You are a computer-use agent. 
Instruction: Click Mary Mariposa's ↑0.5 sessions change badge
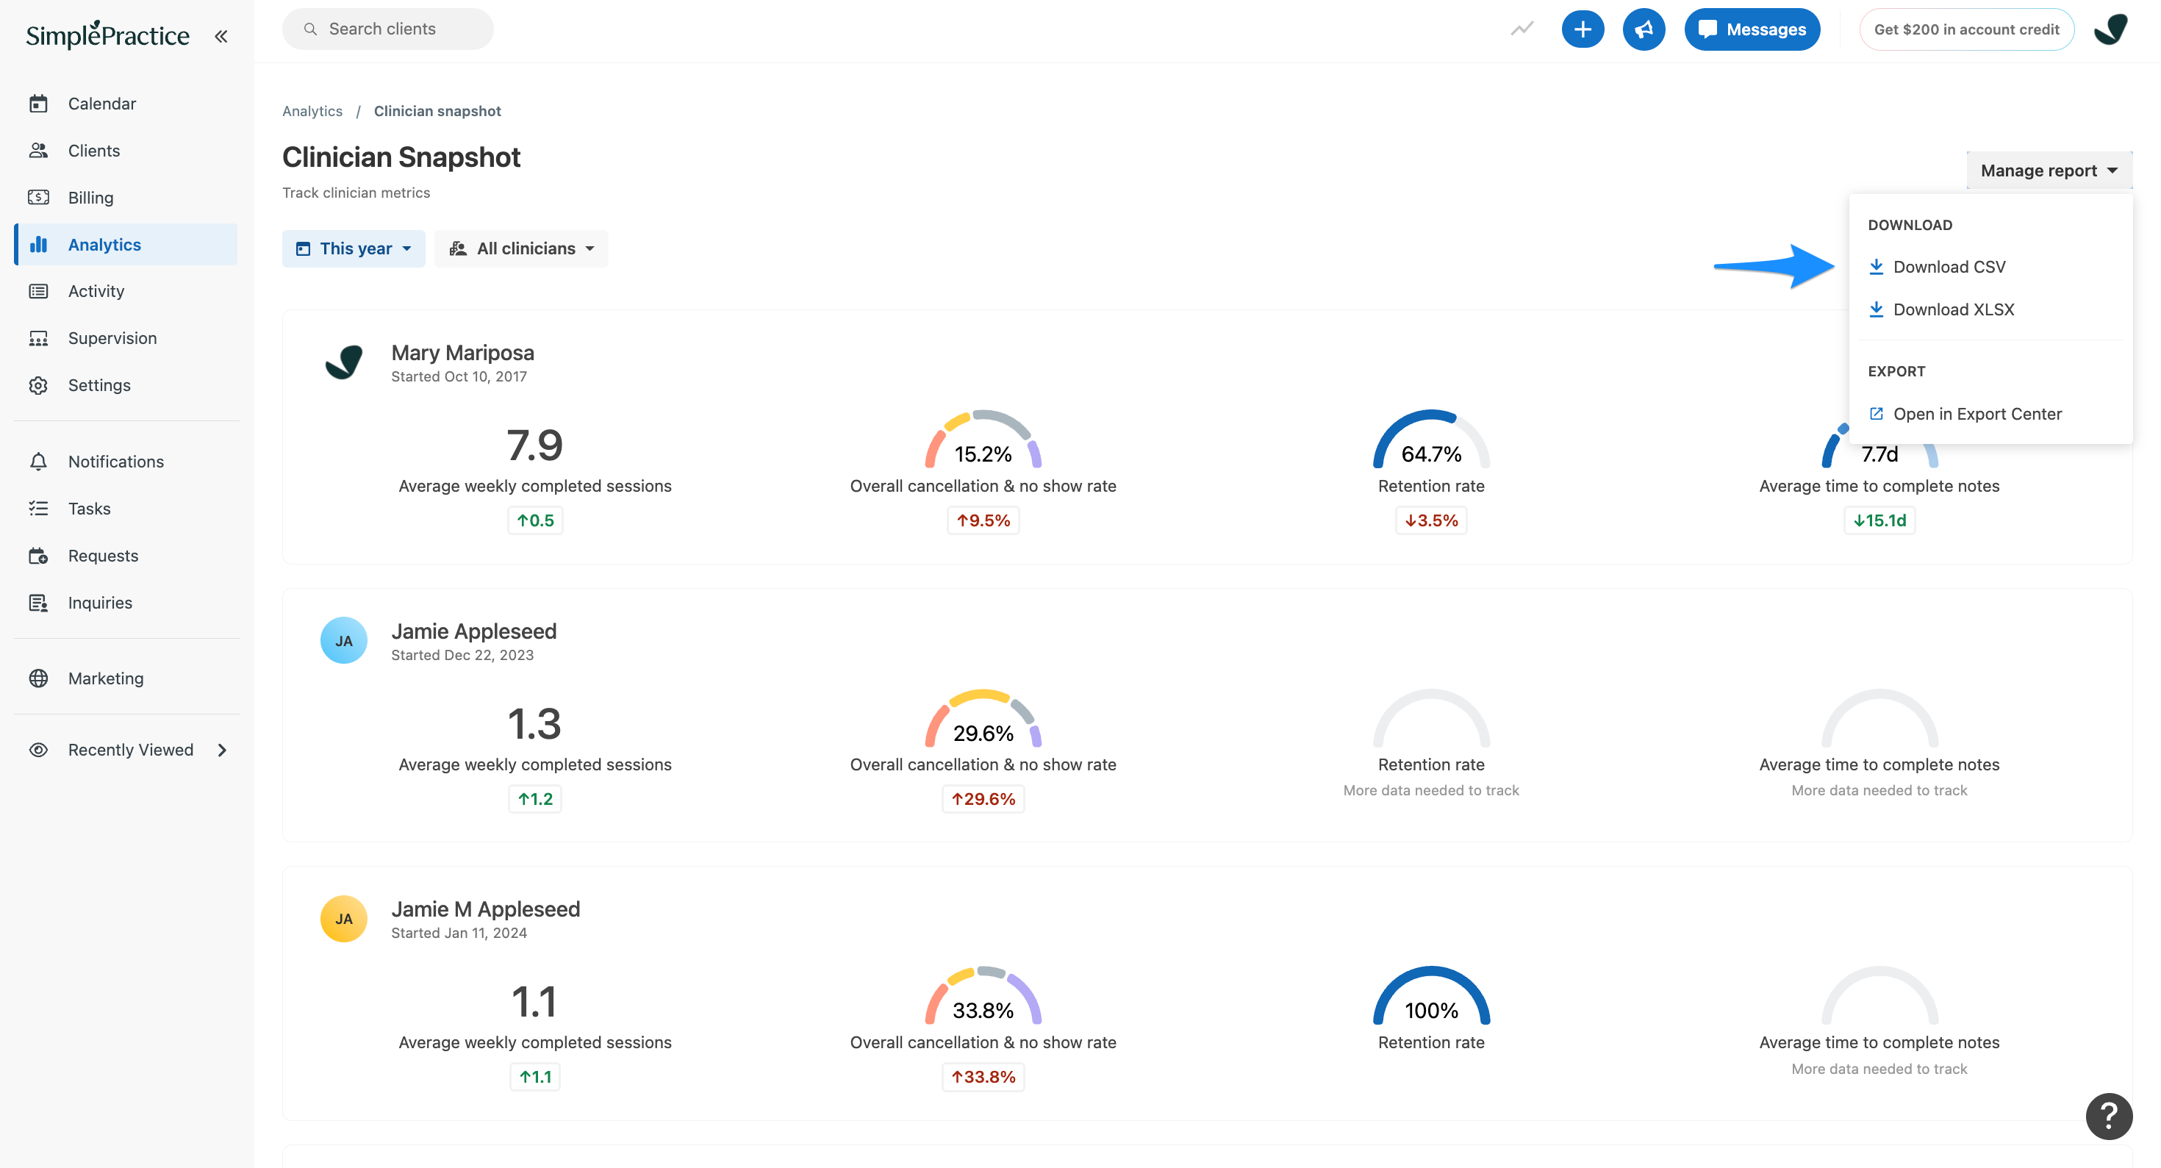[535, 520]
